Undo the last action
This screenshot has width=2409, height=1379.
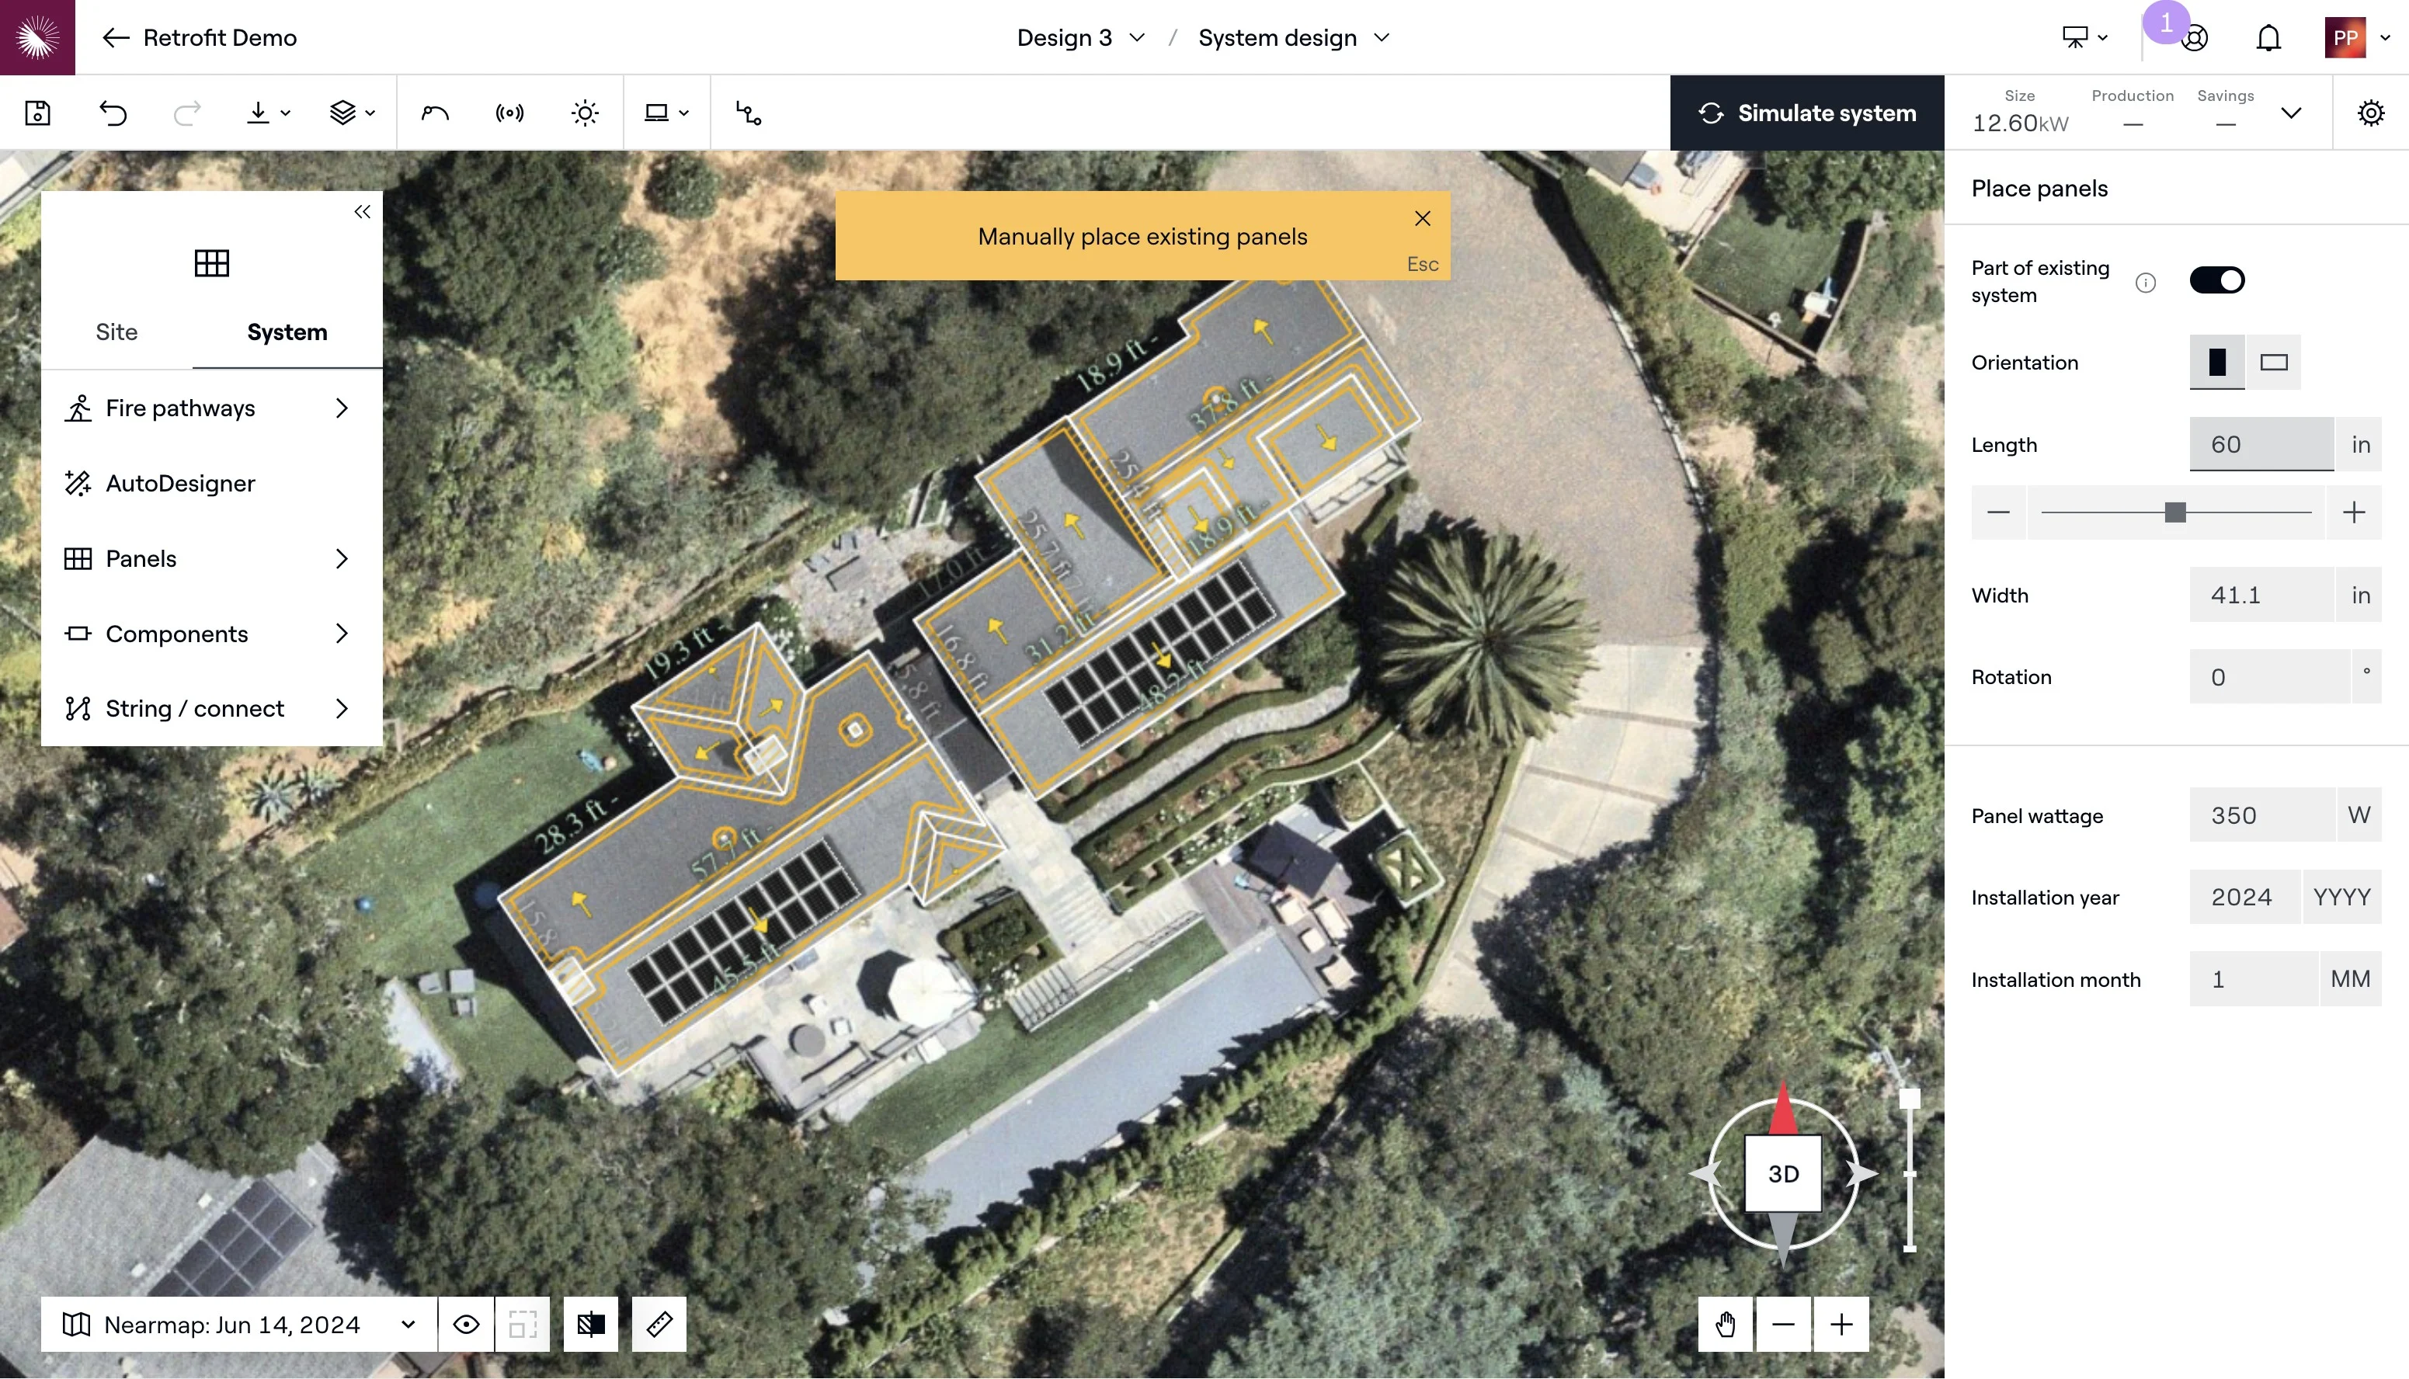point(113,113)
